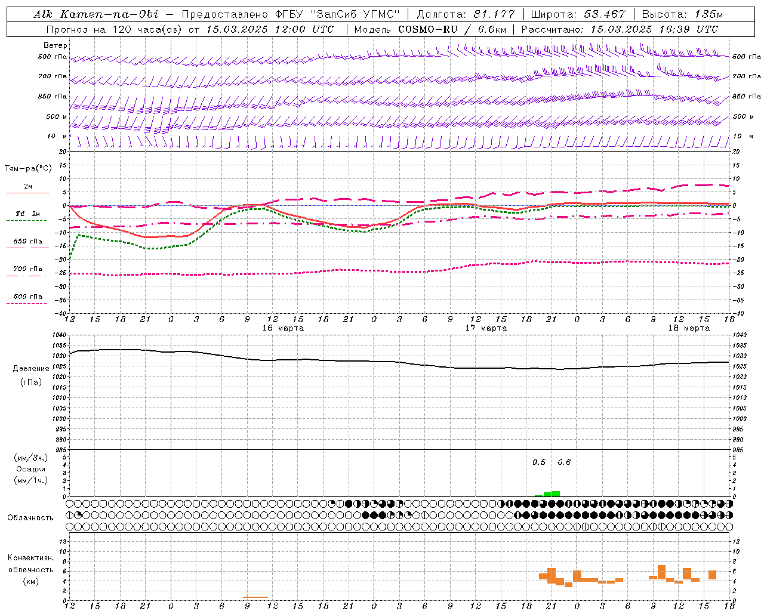Click the (мм/1ч.) precipitation unit label
Viewport: 764px width, 611px height.
[x=30, y=480]
